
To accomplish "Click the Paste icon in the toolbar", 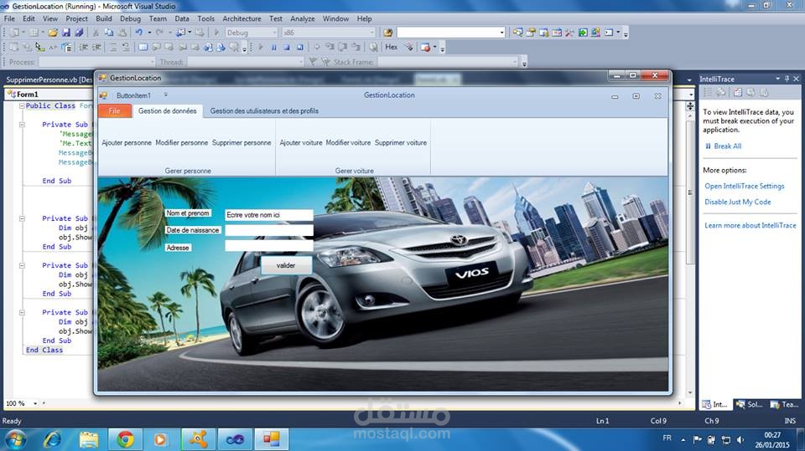I will [122, 33].
